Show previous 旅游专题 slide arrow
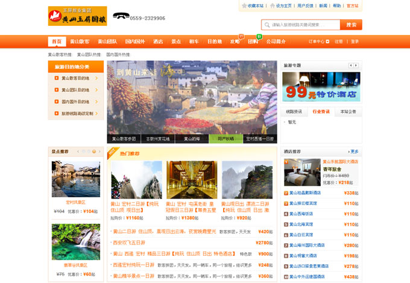This screenshot has width=410, height=283. coord(351,65)
